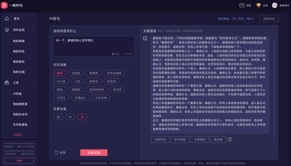Click the 创作空间 monitor icon
This screenshot has height=166, width=291.
coord(7,30)
